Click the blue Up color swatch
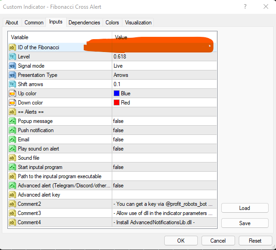 click(116, 93)
